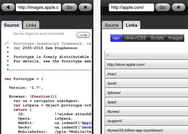Open the "/" root link row
This screenshot has width=188, height=134.
click(x=147, y=55)
